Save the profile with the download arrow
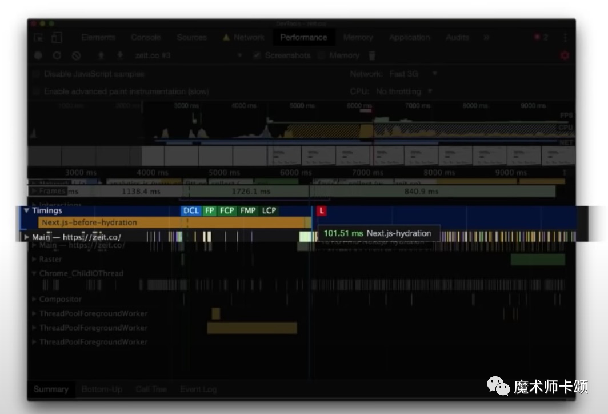The height and width of the screenshot is (414, 608). coord(120,55)
